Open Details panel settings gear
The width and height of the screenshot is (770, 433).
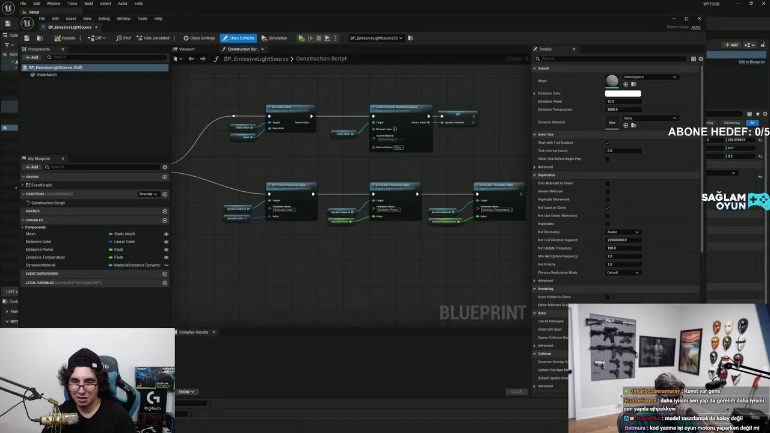click(x=700, y=59)
